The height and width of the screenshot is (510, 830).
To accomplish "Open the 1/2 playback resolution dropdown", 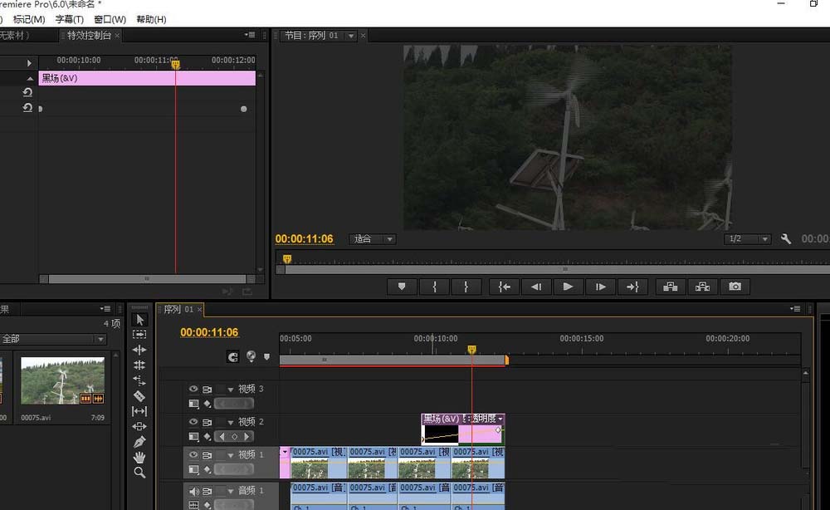I will 746,238.
